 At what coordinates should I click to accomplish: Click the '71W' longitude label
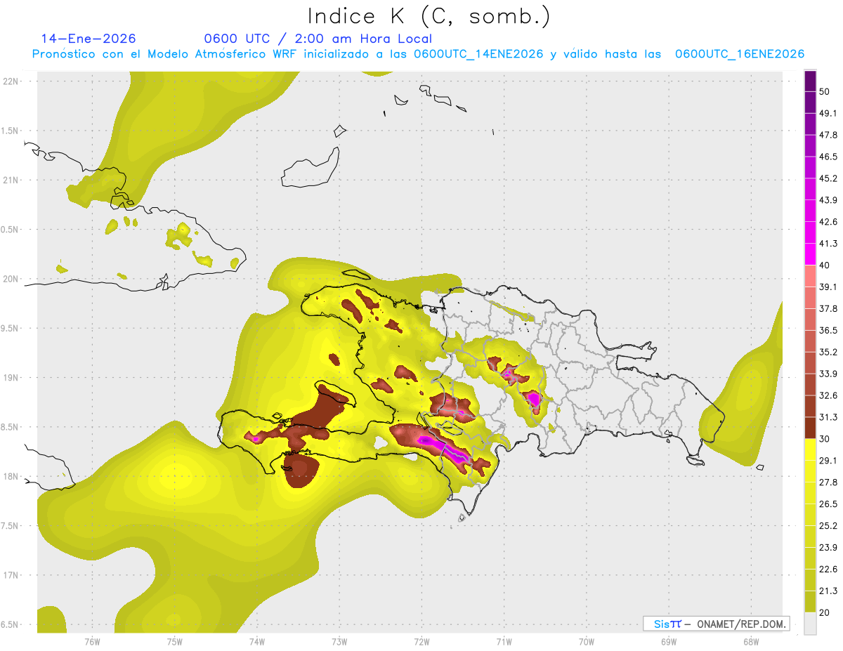(504, 641)
